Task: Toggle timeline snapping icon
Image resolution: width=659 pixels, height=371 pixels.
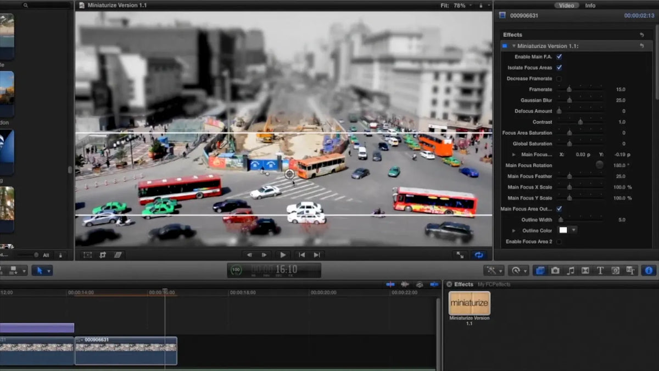Action: tap(434, 284)
